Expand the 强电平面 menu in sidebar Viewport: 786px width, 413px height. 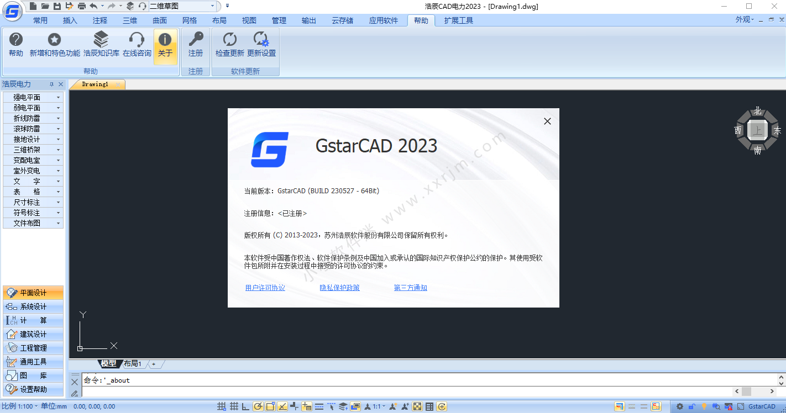pyautogui.click(x=33, y=97)
